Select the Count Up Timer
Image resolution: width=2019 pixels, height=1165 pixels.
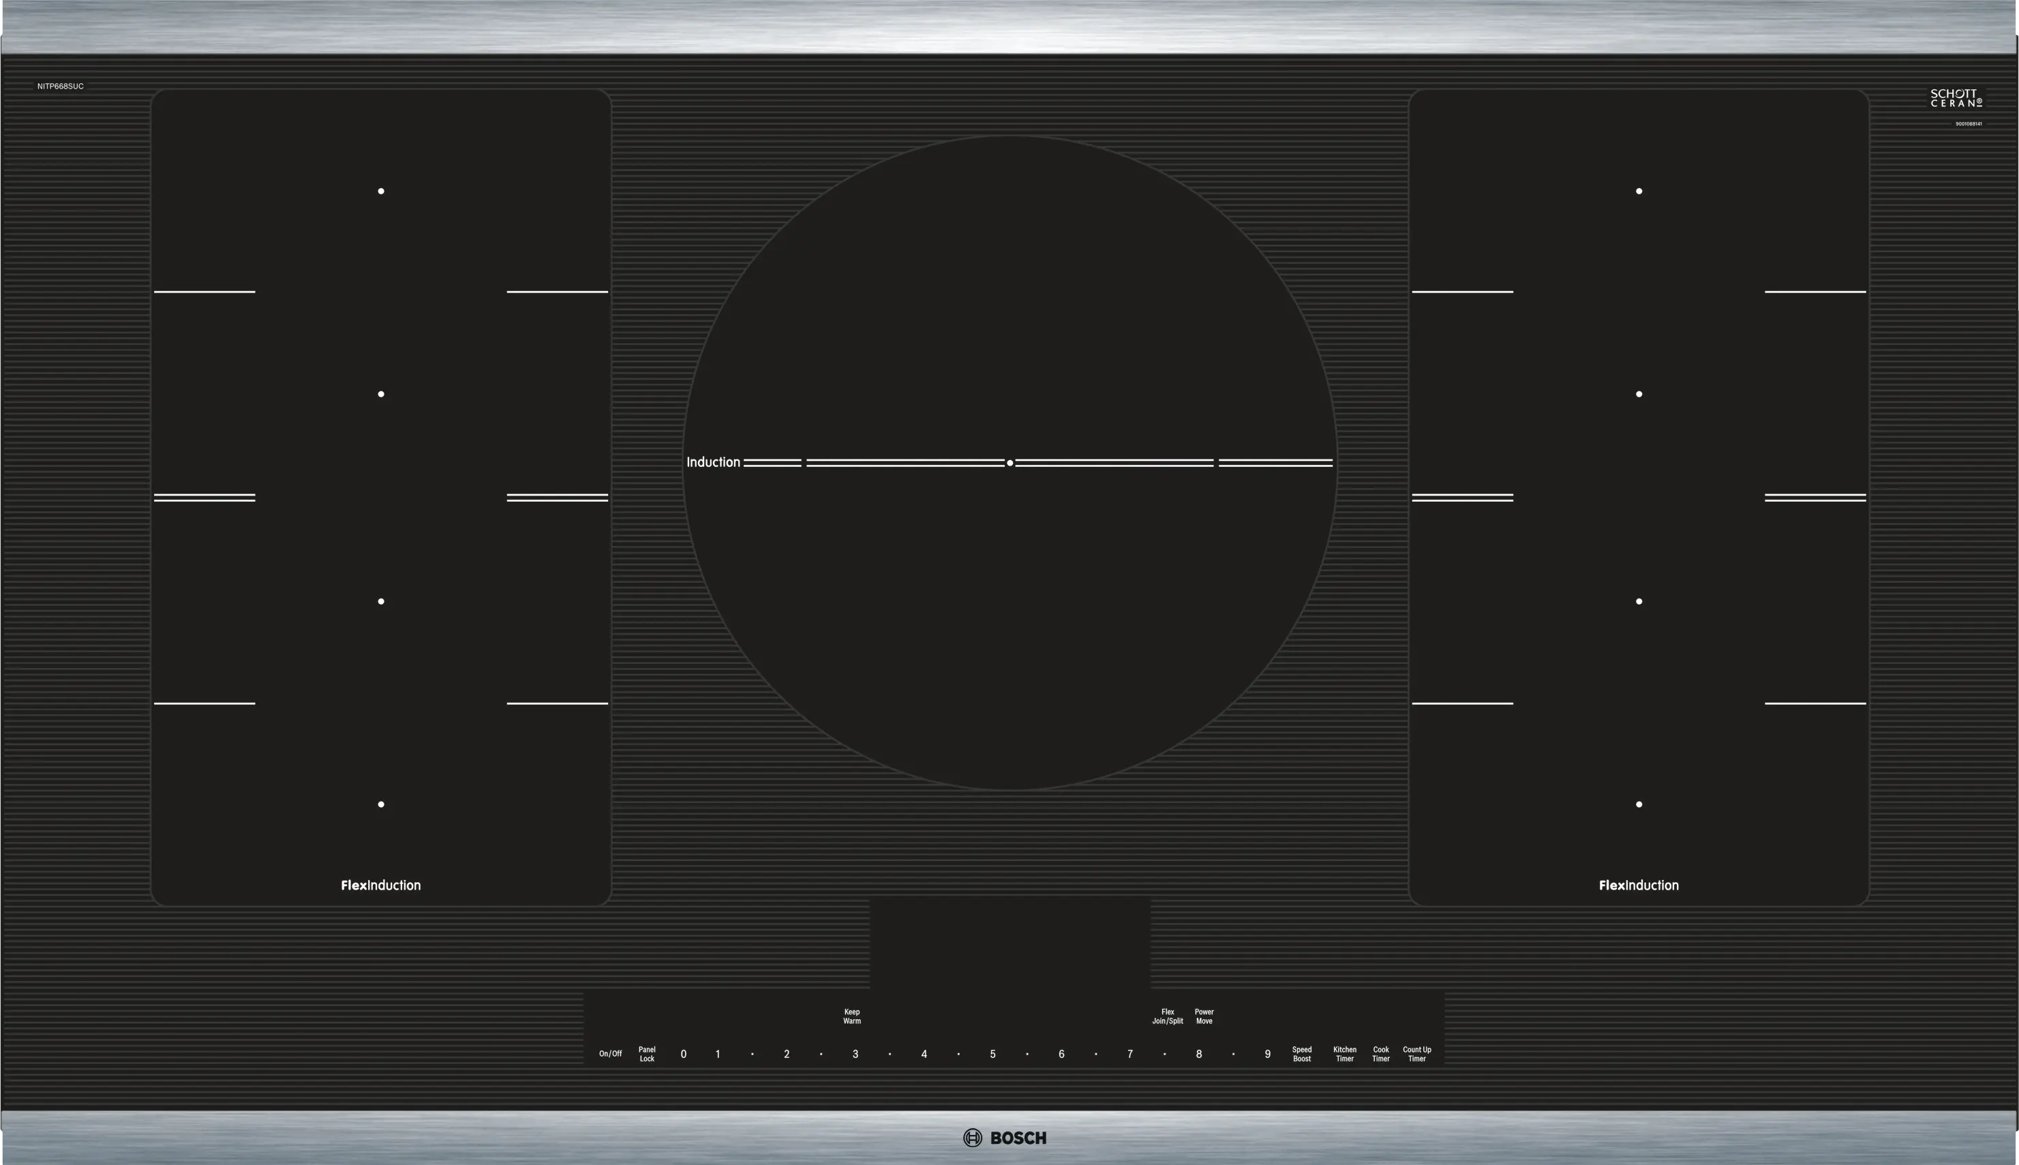[1416, 1054]
